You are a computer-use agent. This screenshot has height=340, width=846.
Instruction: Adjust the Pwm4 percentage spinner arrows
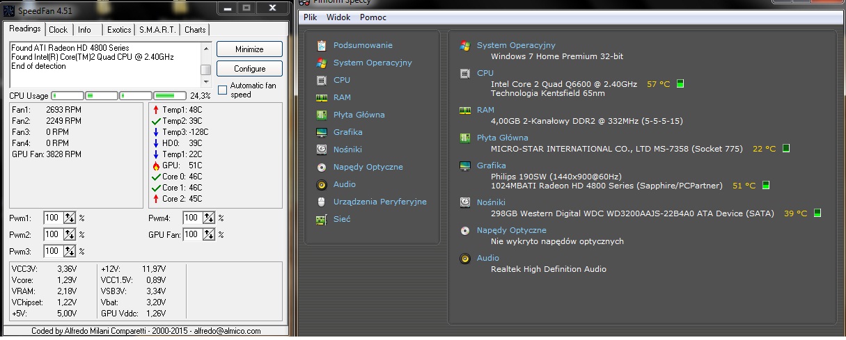(210, 218)
